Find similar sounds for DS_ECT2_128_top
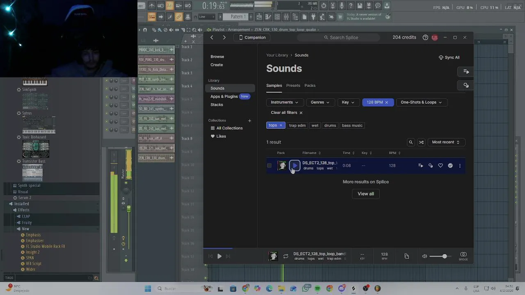Screen dimensions: 525x295 point(431,166)
